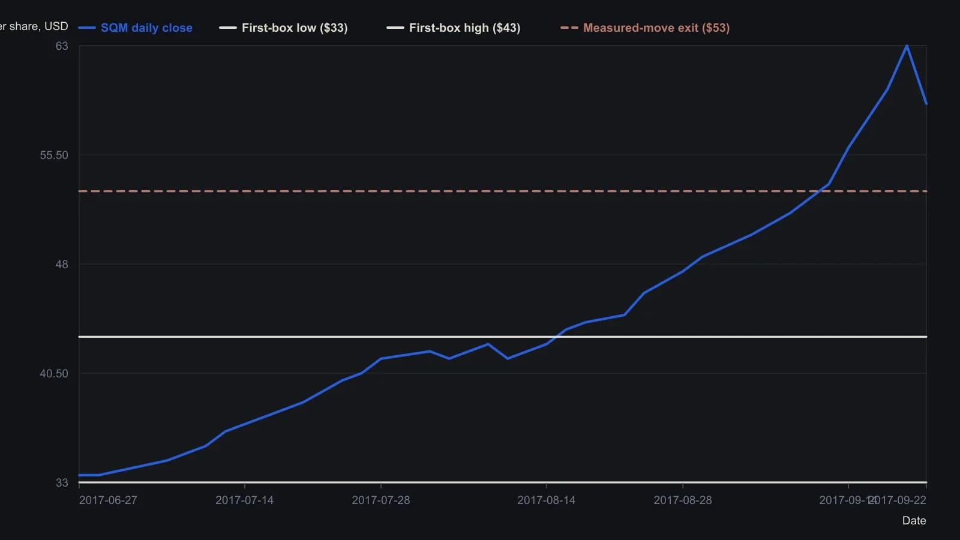This screenshot has width=960, height=540.
Task: Select the 2017-06-27 x-axis date label
Action: pyautogui.click(x=108, y=500)
